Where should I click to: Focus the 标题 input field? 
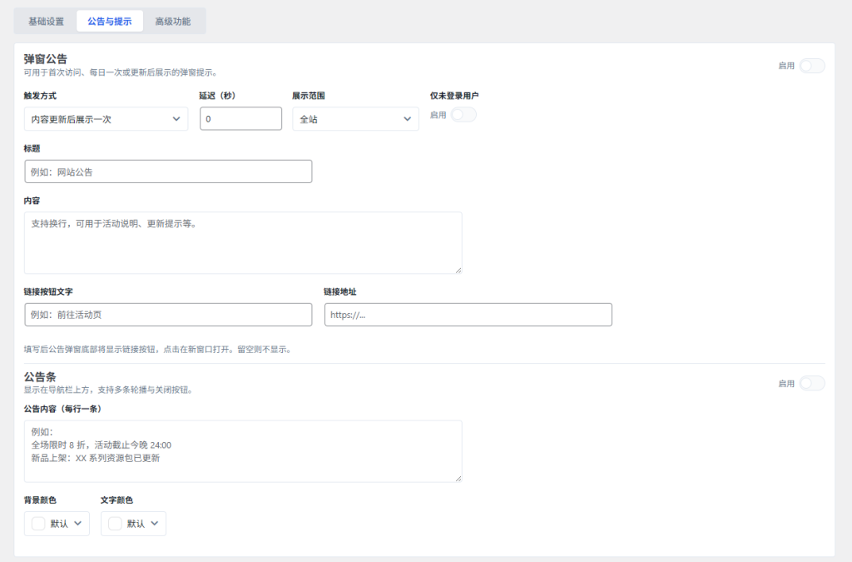(168, 172)
